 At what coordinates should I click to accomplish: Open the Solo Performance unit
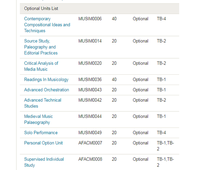click(41, 133)
